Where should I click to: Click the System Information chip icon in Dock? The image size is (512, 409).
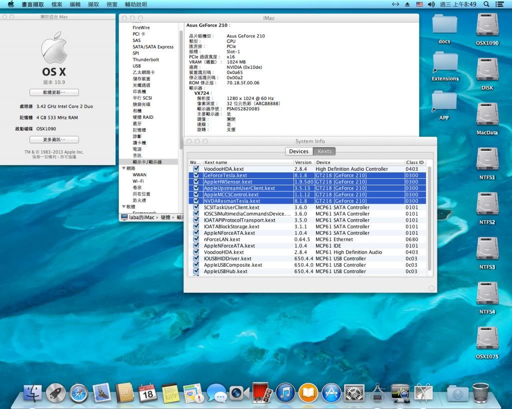377,393
